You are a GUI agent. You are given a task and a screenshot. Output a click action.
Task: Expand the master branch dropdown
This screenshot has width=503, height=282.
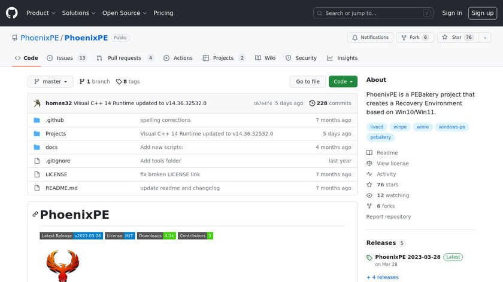50,82
